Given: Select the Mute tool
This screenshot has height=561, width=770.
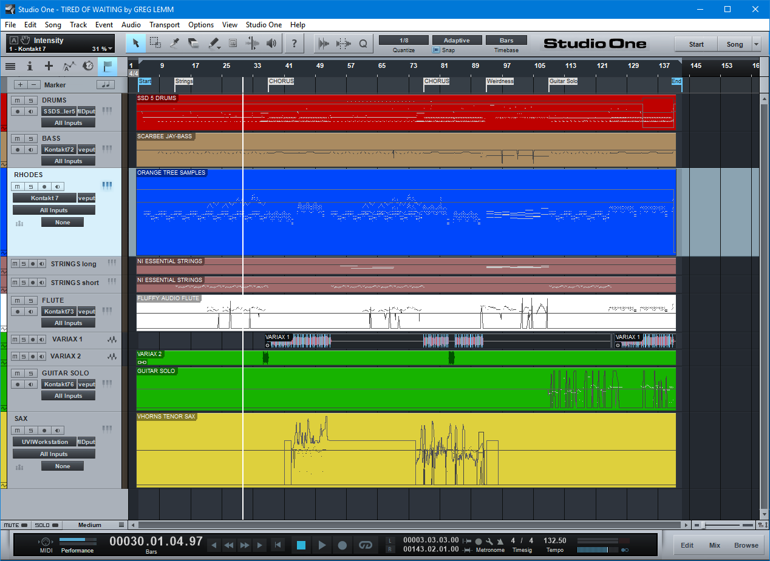Looking at the screenshot, I should [x=233, y=44].
